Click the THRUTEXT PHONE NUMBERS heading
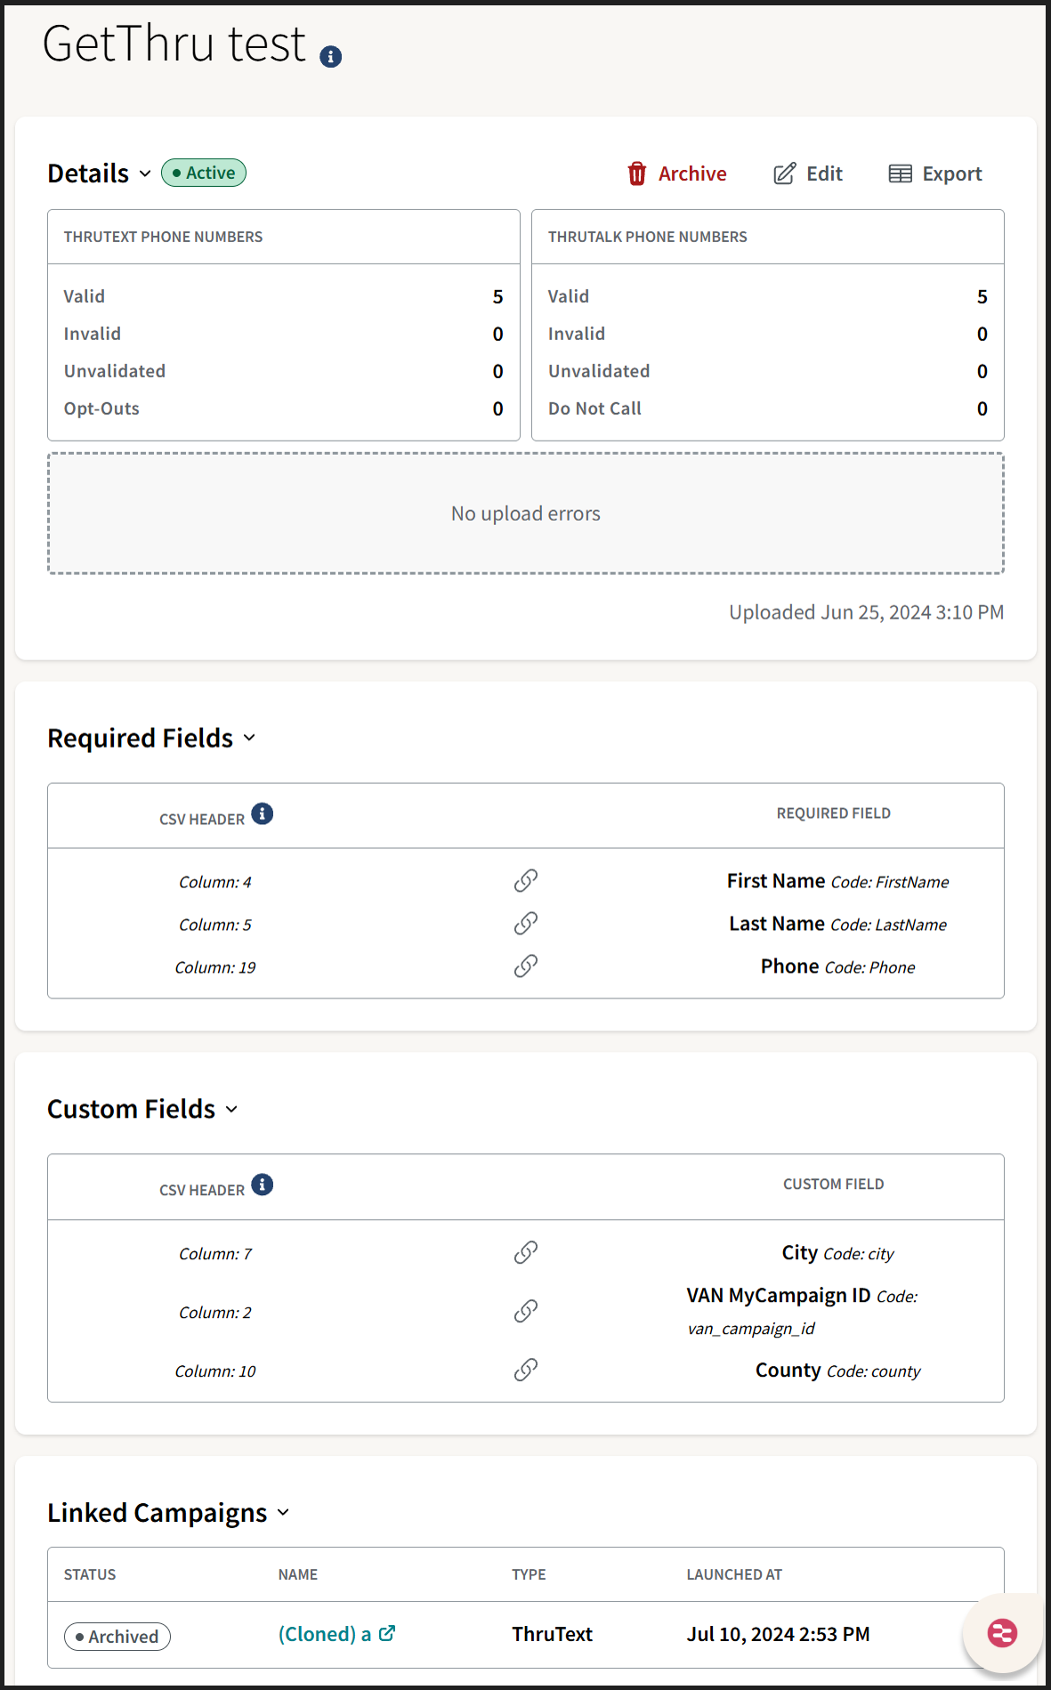The width and height of the screenshot is (1051, 1690). tap(163, 237)
